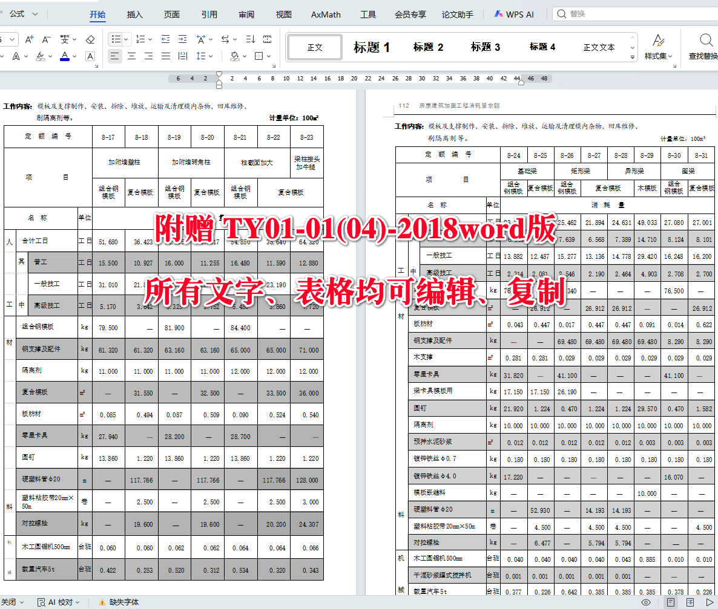Open the font color dropdown arrow
The image size is (718, 609).
[74, 56]
